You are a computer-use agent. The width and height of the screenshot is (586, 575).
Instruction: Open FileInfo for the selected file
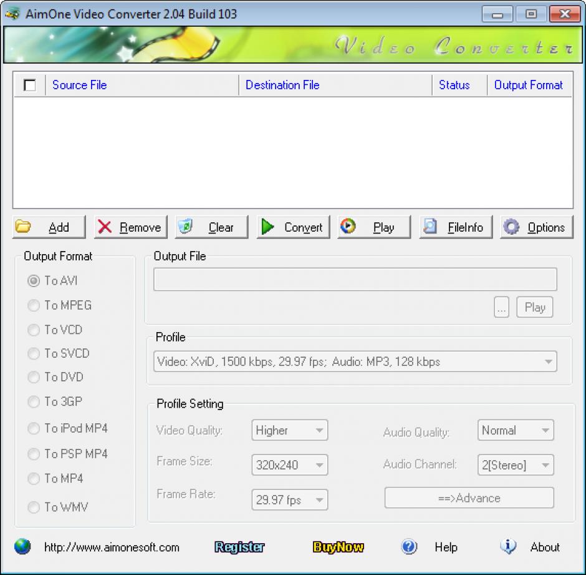(x=456, y=227)
